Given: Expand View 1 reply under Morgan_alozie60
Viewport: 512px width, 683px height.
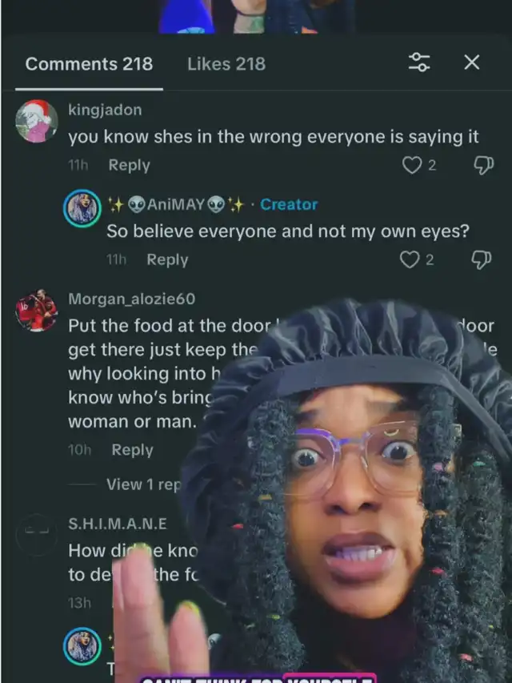Looking at the screenshot, I should [144, 484].
